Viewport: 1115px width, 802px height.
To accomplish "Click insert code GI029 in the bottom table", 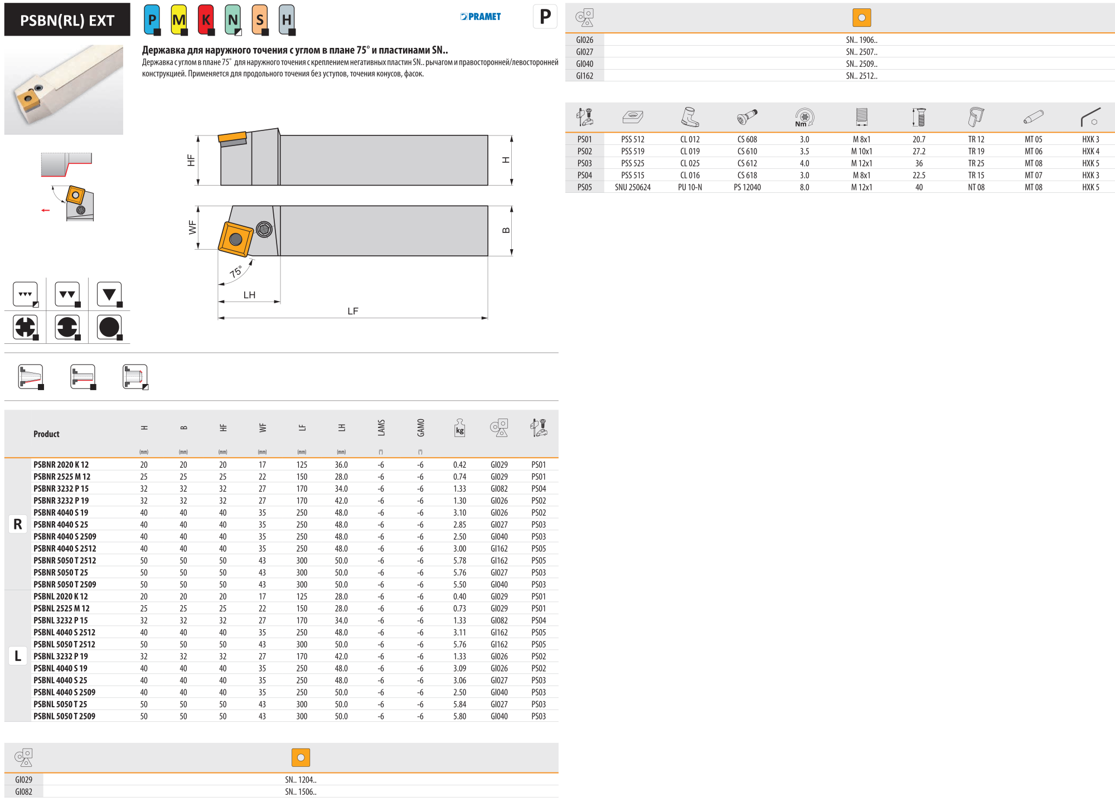I will coord(23,780).
